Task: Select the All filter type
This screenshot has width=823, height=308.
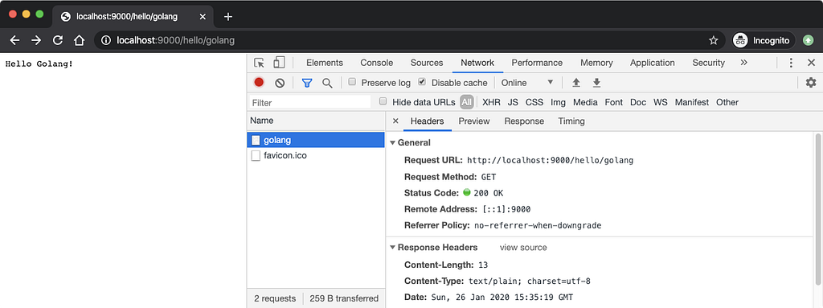Action: [x=467, y=102]
